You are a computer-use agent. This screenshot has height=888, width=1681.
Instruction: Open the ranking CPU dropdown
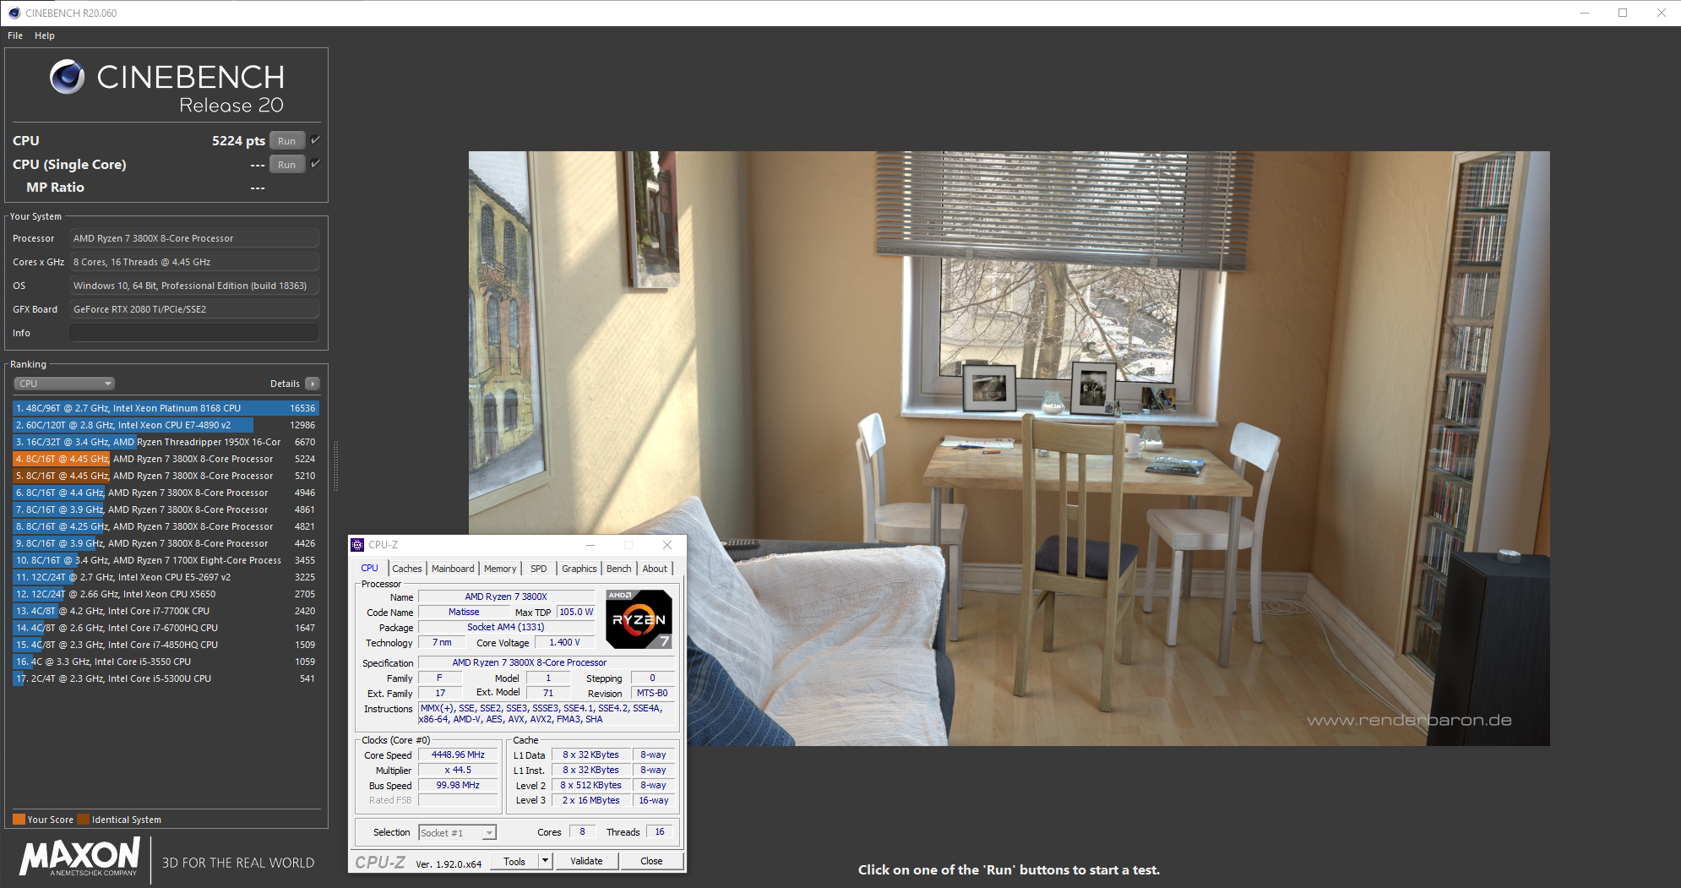(64, 384)
